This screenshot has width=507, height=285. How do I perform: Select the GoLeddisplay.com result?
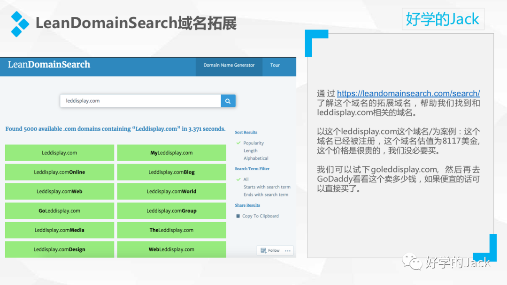coord(60,211)
